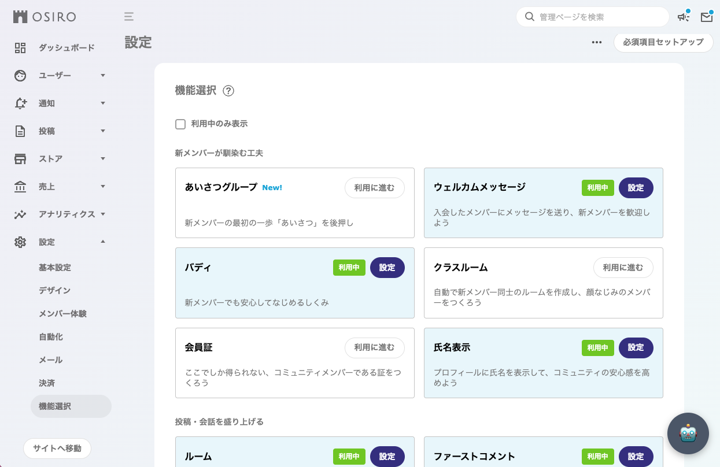Expand the ユーザー menu arrow
The height and width of the screenshot is (467, 720).
[x=103, y=75]
